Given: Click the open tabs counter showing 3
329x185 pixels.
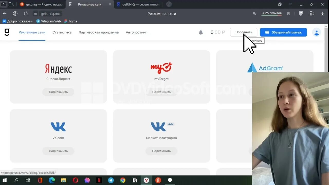Looking at the screenshot, I should tap(4, 4).
